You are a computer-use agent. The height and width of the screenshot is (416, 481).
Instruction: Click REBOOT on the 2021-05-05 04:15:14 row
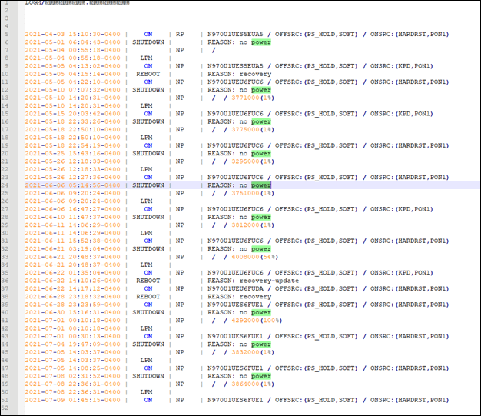click(x=148, y=74)
